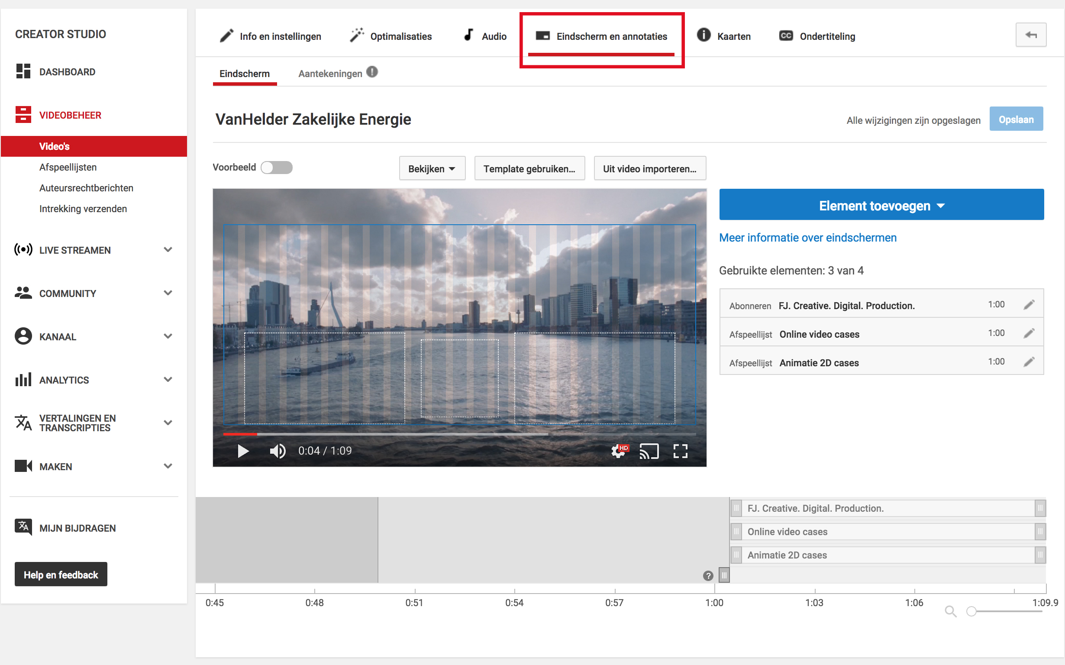This screenshot has width=1065, height=665.
Task: Edit the Animatie 2D cases element
Action: (x=1029, y=362)
